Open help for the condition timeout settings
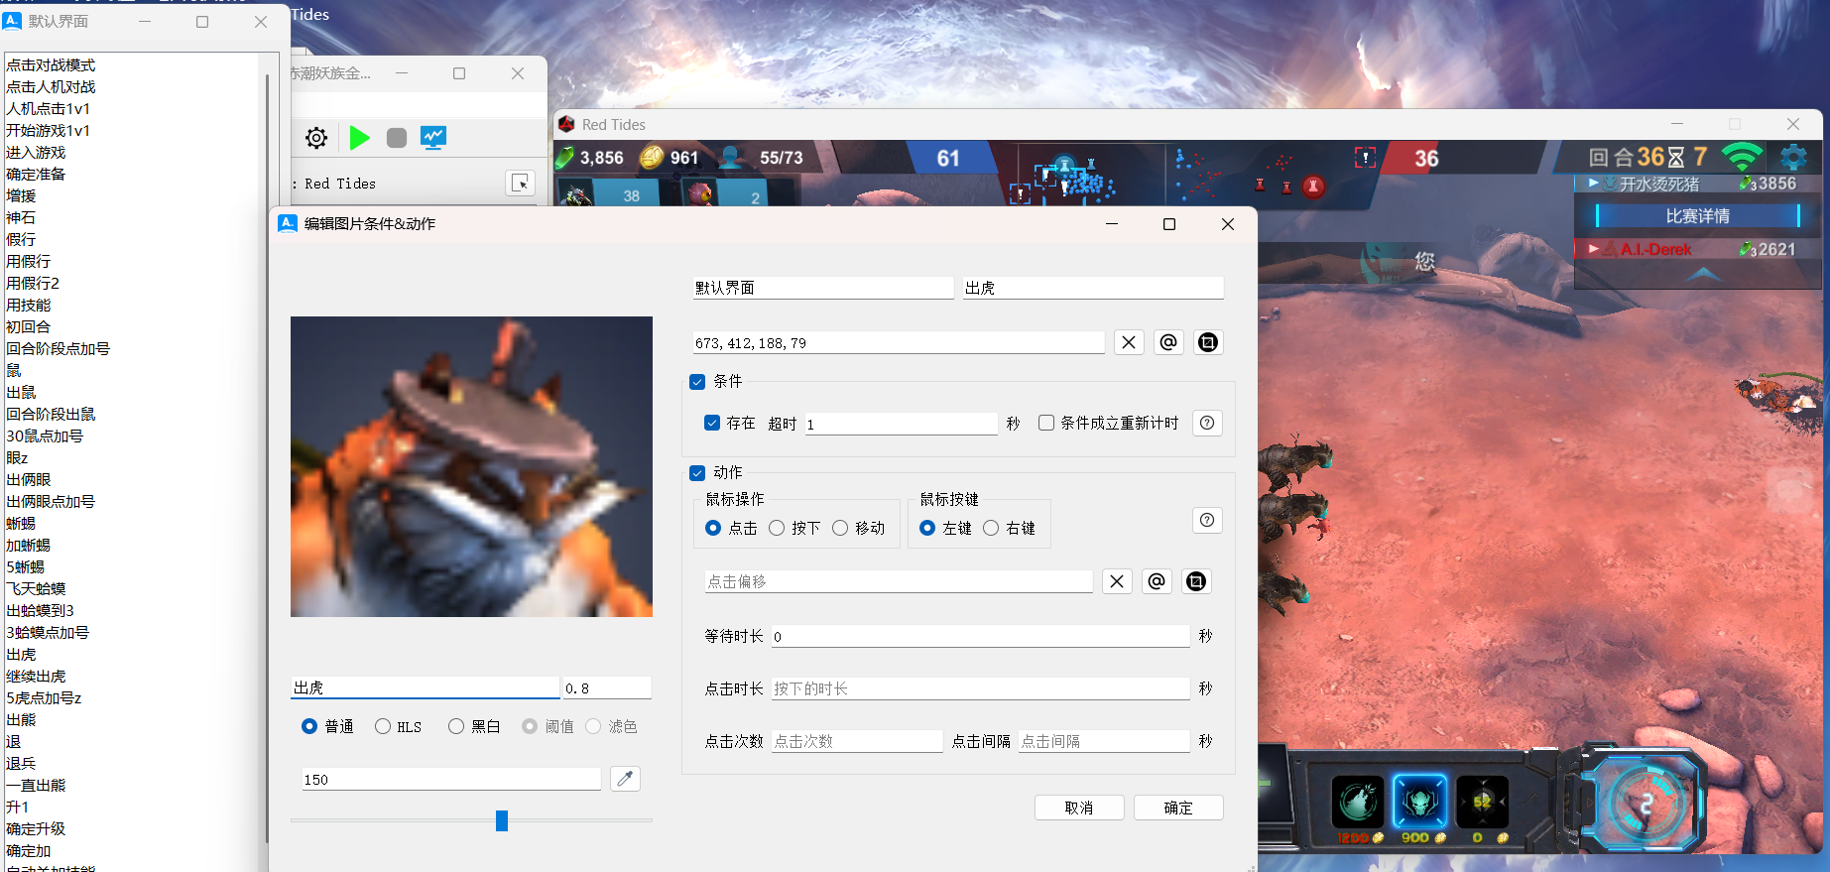1830x872 pixels. (1207, 424)
